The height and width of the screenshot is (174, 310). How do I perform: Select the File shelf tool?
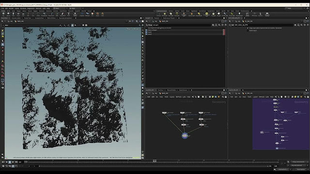pos(93,14)
